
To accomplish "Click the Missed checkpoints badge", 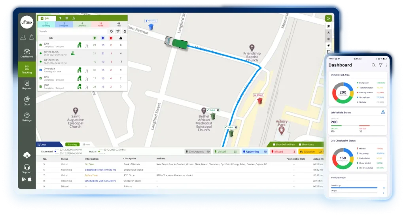I will (283, 151).
